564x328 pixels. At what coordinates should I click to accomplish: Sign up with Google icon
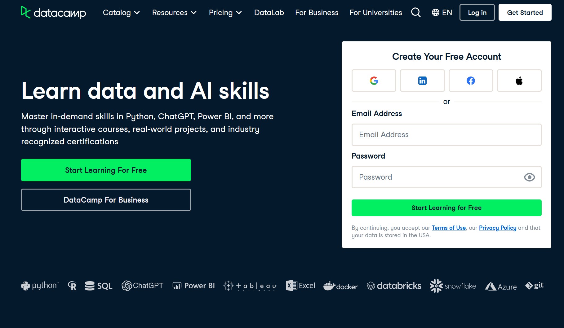(x=374, y=81)
